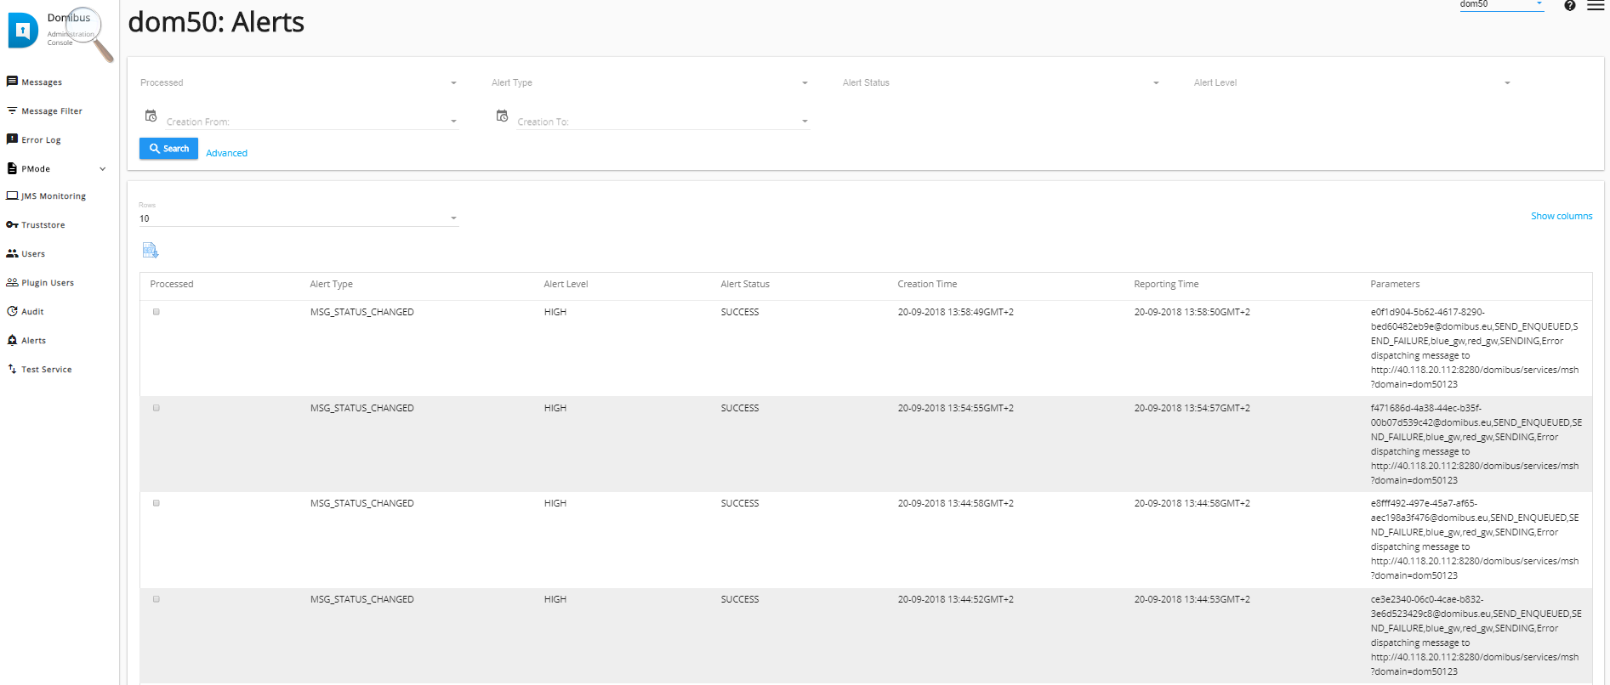The height and width of the screenshot is (685, 1610).
Task: Open the Rows per page dropdown
Action: point(299,218)
